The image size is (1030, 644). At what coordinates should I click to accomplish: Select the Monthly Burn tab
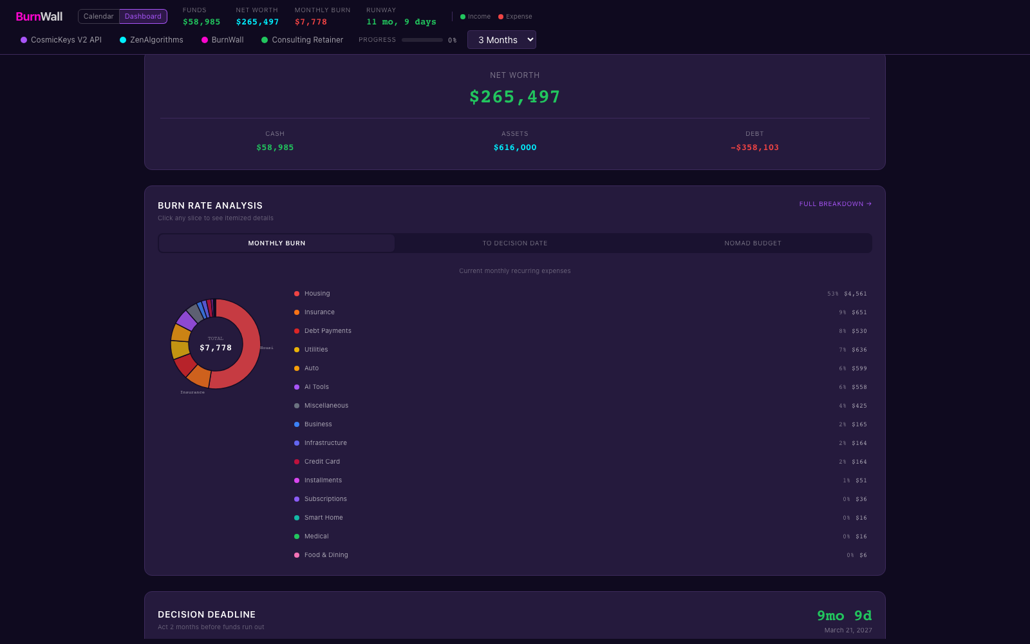[277, 243]
